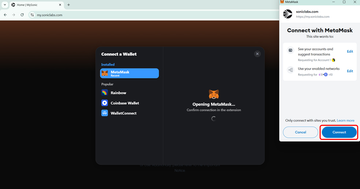
Task: Select MetaMask wallet option
Action: point(130,73)
